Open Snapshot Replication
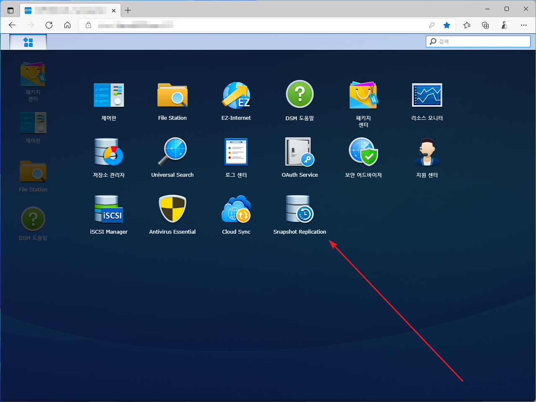 pyautogui.click(x=300, y=215)
